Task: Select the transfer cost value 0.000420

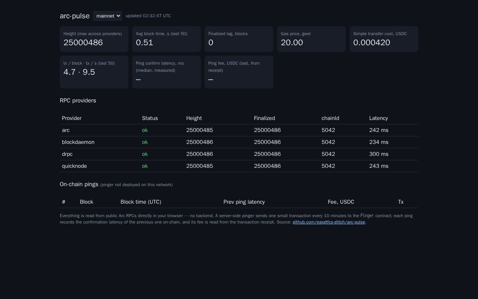Action: [x=372, y=43]
